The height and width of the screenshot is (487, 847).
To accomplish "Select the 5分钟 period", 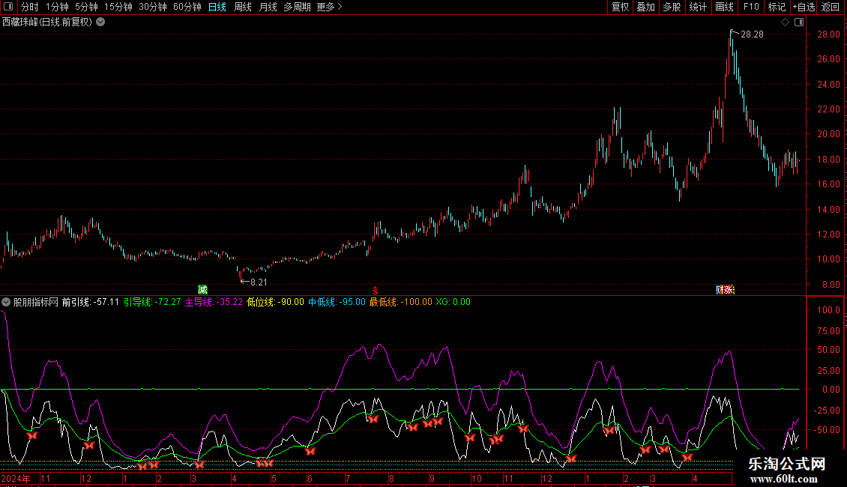I will pos(86,7).
